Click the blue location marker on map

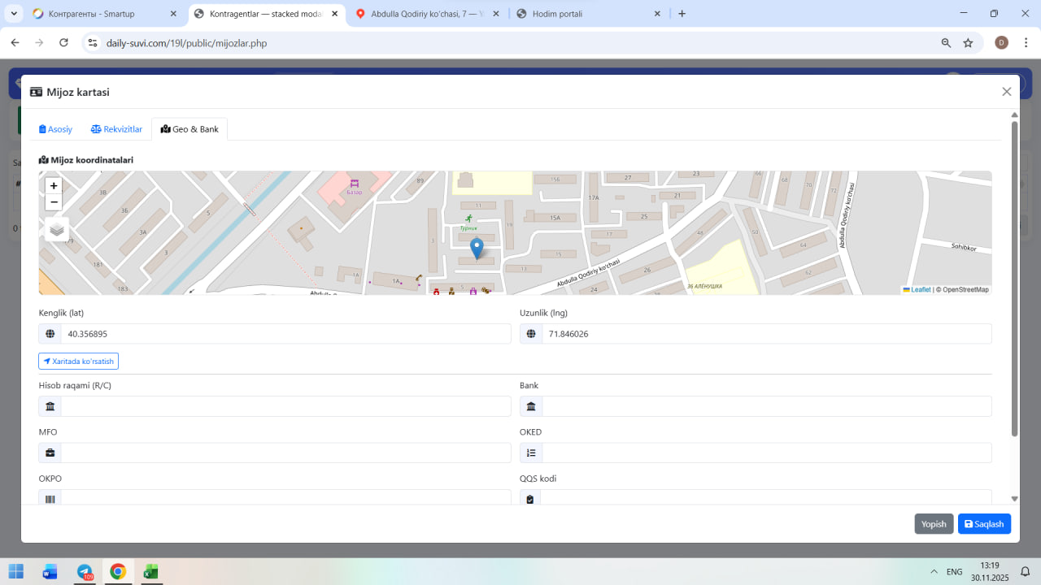477,248
